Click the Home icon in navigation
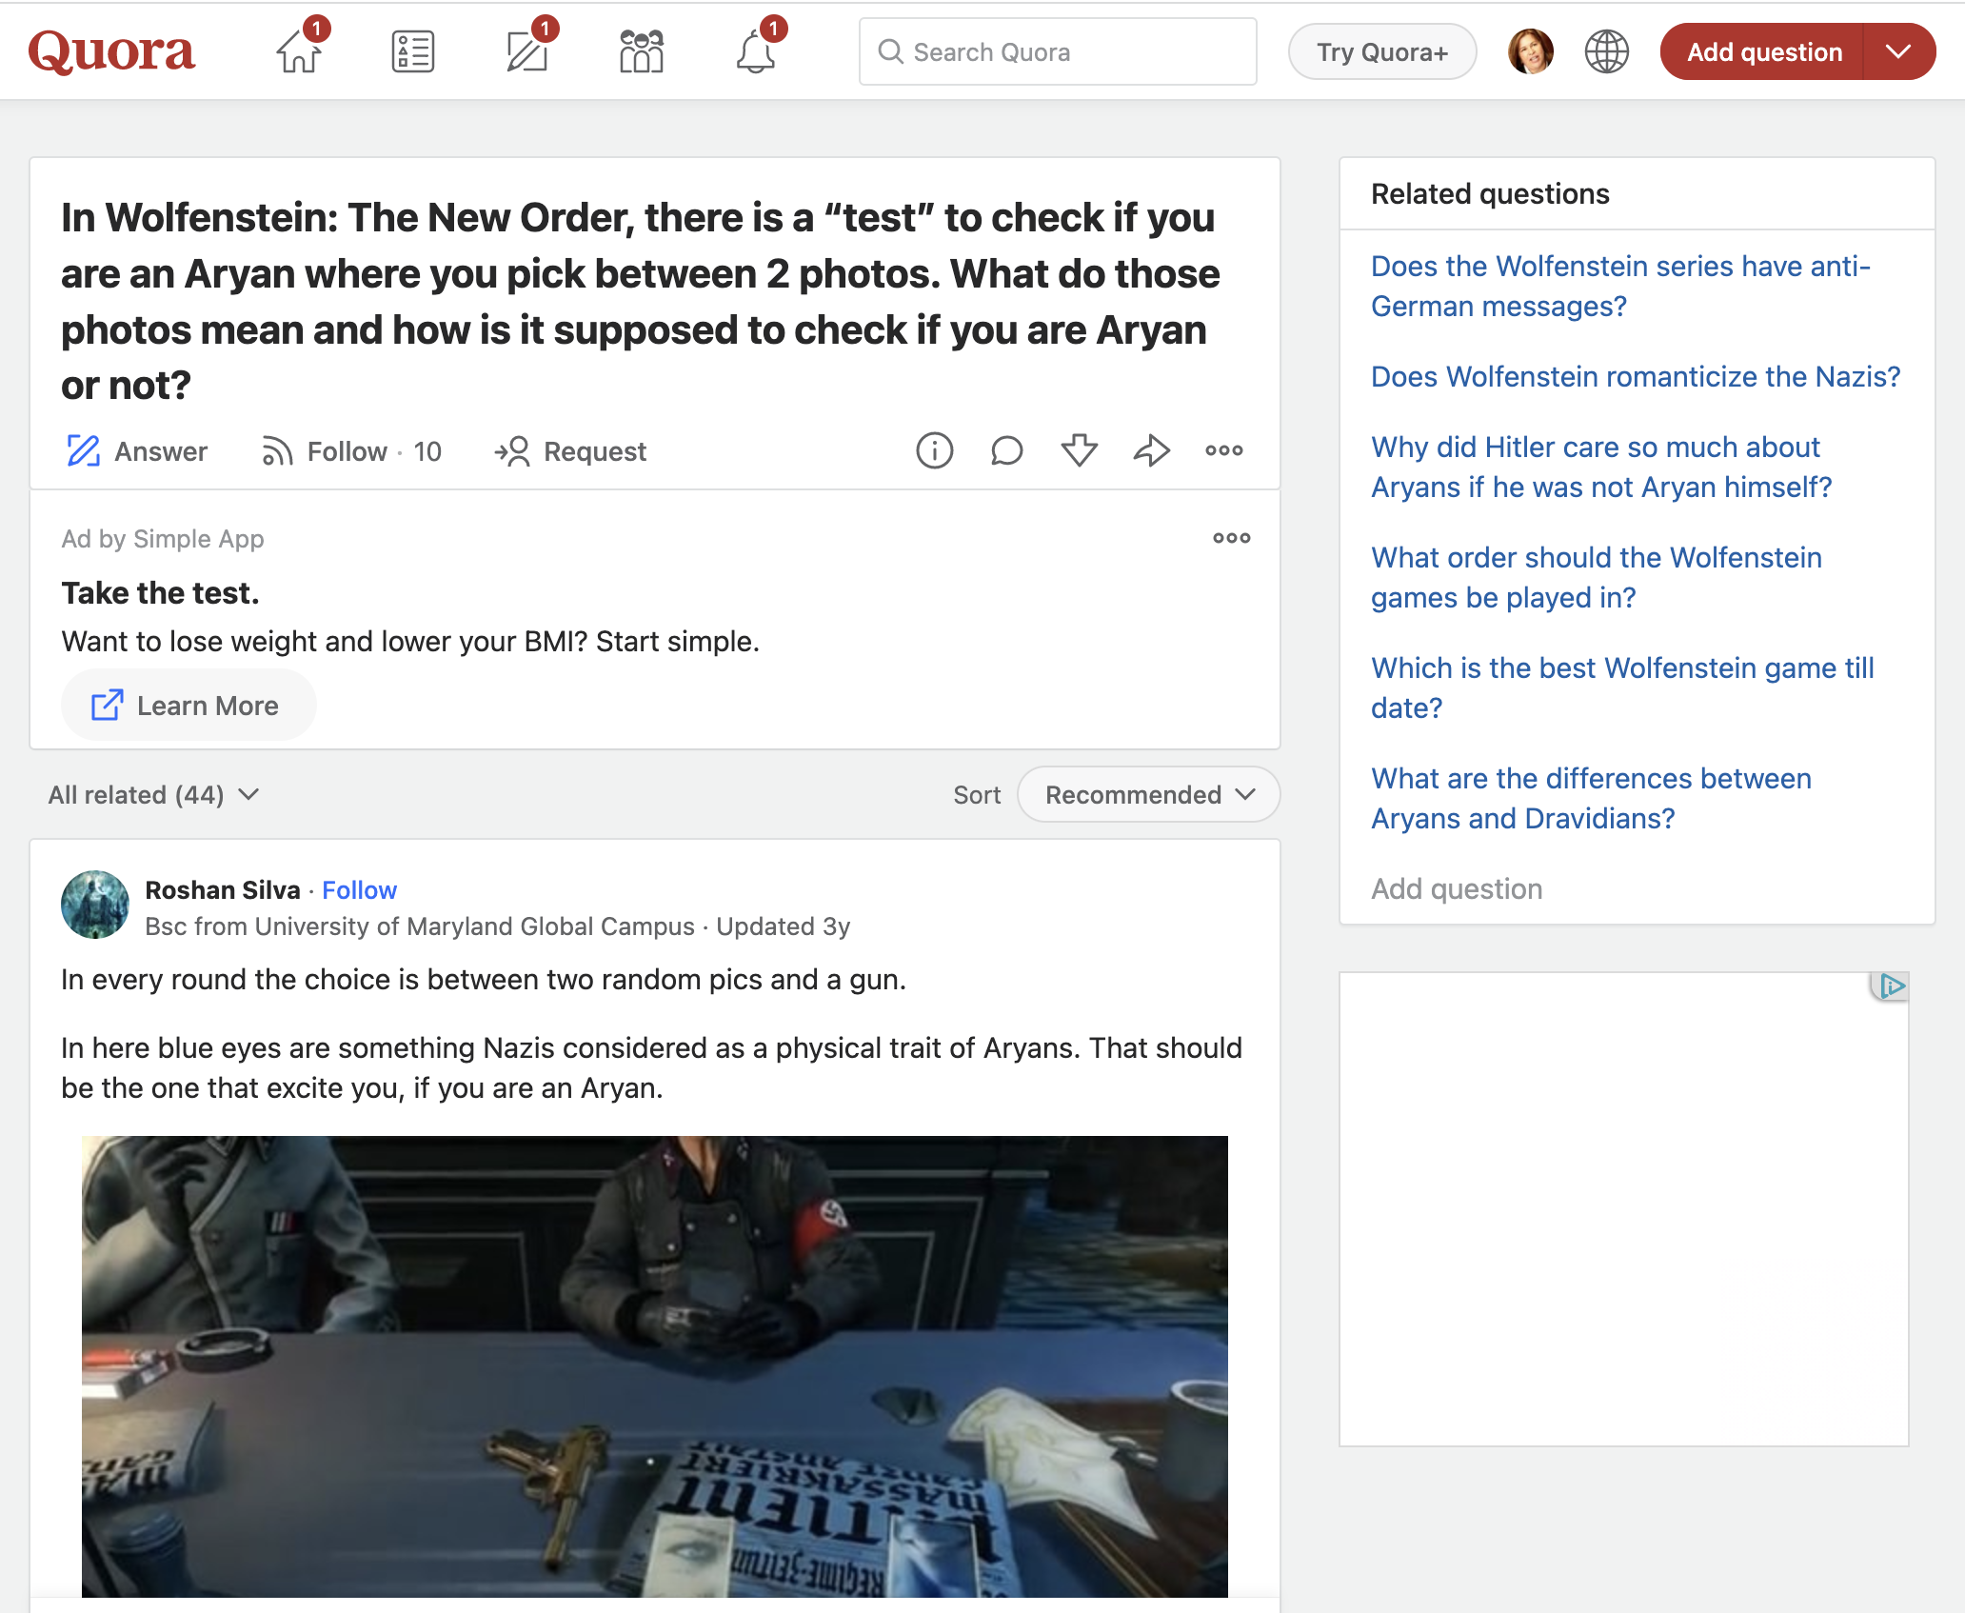1965x1613 pixels. (x=298, y=55)
